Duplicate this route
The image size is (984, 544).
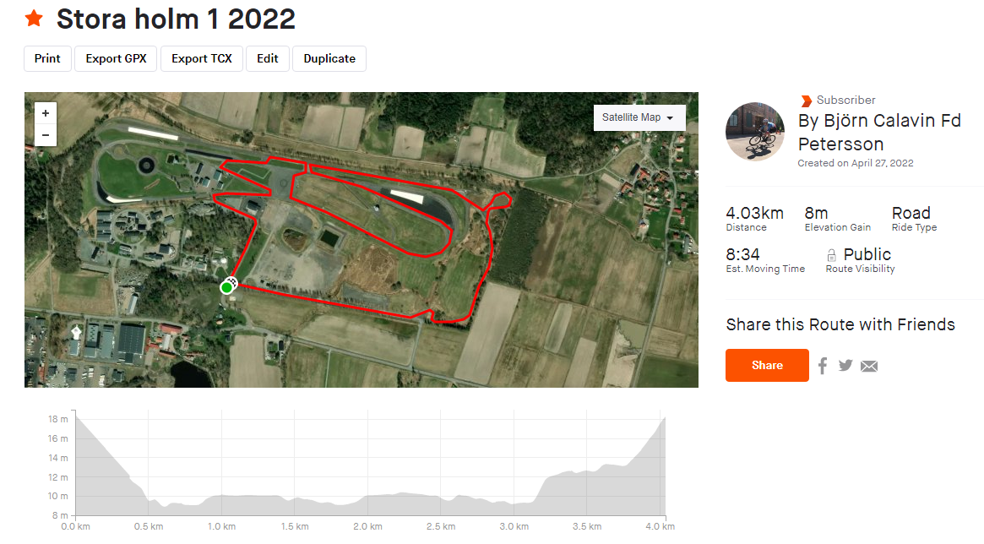point(329,58)
